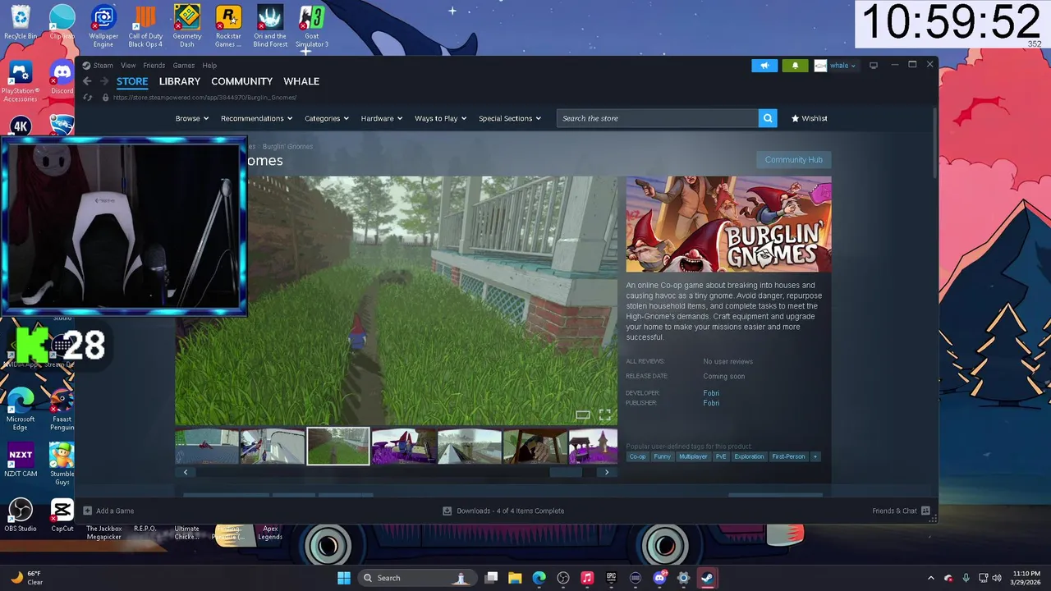Open the Apple Music taskbar icon
This screenshot has width=1051, height=591.
(x=587, y=578)
